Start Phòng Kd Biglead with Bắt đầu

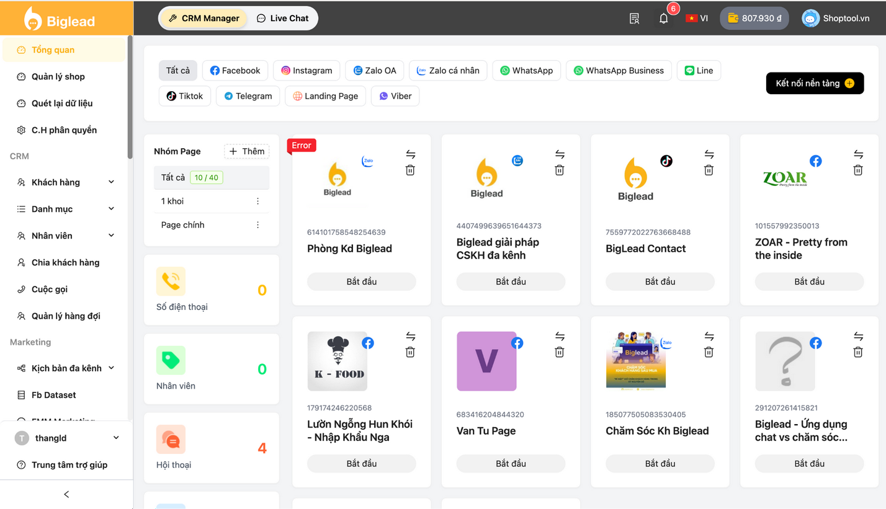pyautogui.click(x=362, y=281)
